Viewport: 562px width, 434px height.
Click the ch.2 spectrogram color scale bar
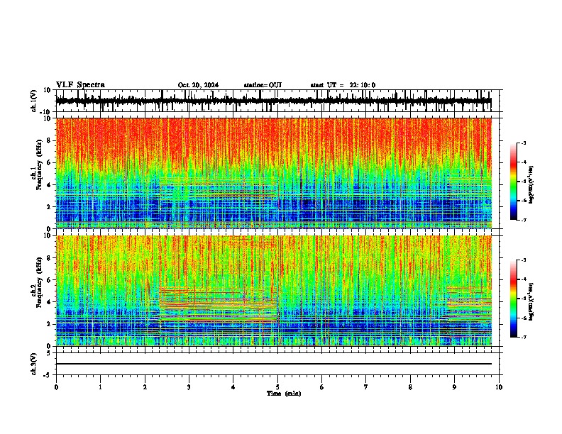coord(514,299)
